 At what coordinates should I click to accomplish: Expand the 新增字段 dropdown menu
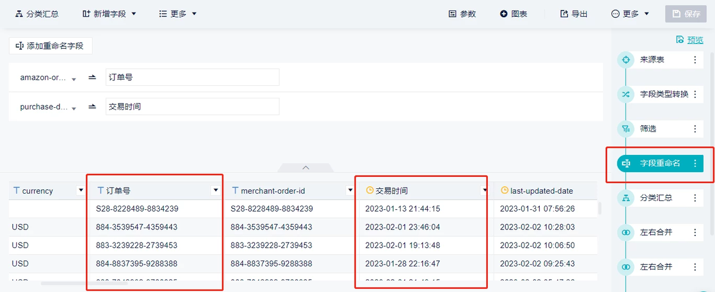110,14
